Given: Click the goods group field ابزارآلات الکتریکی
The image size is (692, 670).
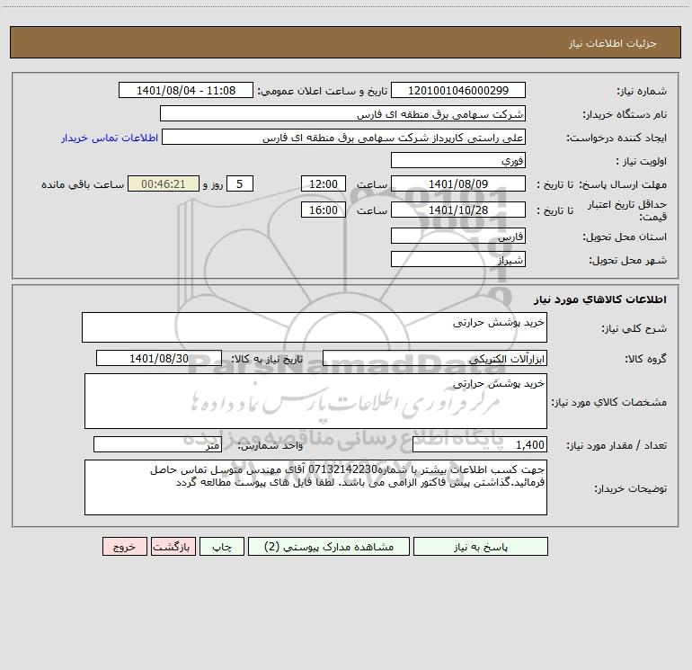Looking at the screenshot, I should [x=435, y=358].
